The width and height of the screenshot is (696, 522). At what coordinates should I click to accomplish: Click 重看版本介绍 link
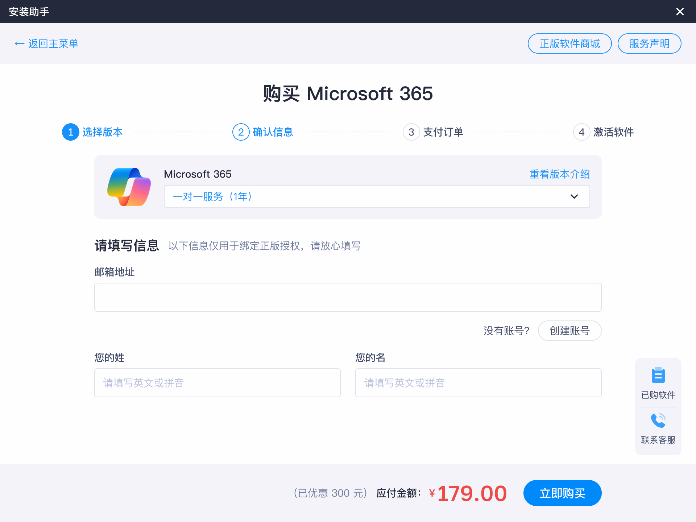click(559, 174)
